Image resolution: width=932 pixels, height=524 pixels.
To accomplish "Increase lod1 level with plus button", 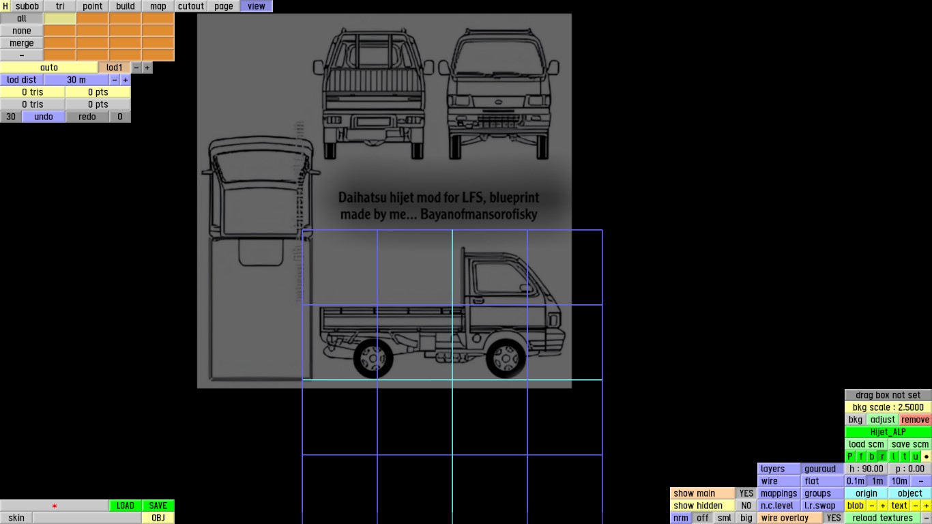I will 147,68.
